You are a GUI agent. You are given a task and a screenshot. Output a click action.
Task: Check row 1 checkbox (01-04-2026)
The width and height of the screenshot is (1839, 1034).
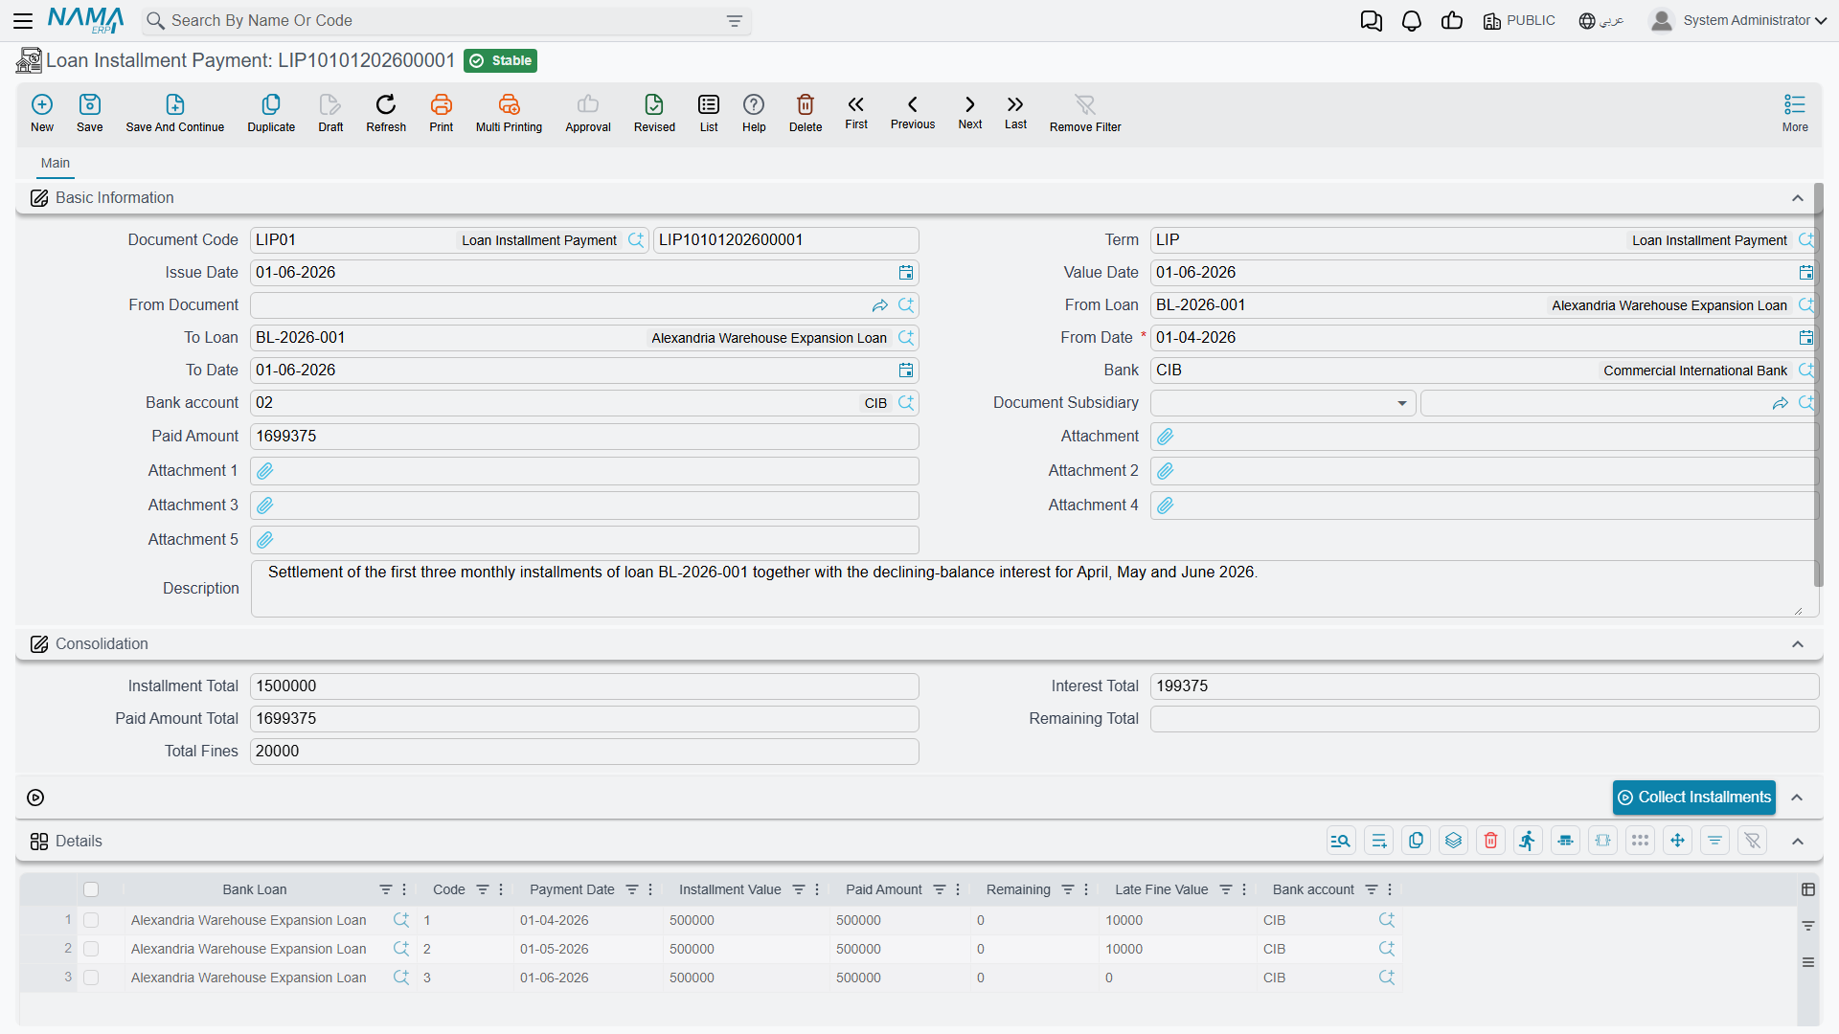91,920
